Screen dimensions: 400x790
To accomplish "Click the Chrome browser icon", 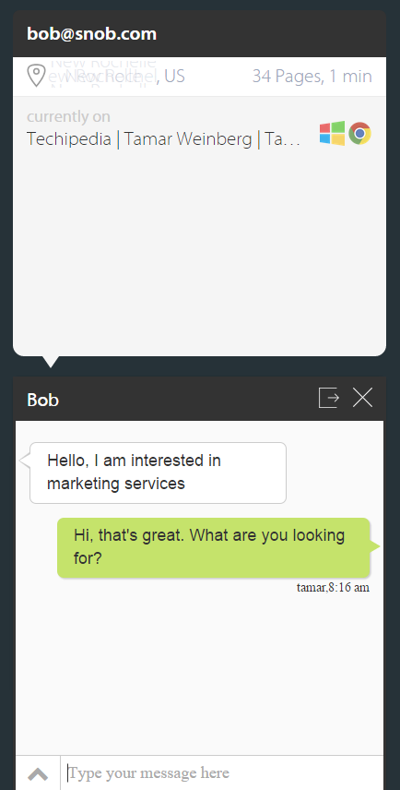I will (x=359, y=134).
